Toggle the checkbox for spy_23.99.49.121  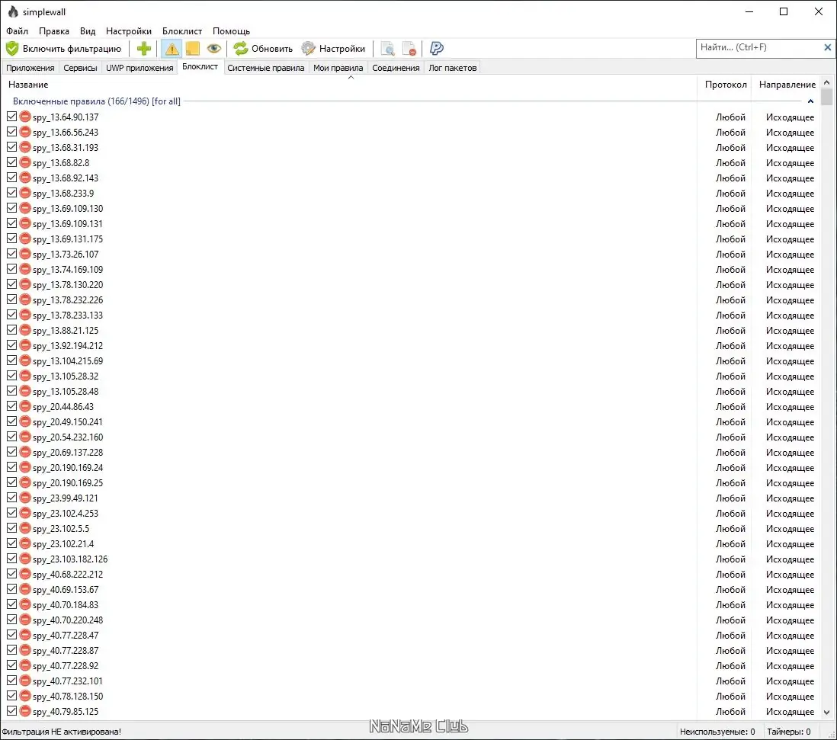click(11, 497)
